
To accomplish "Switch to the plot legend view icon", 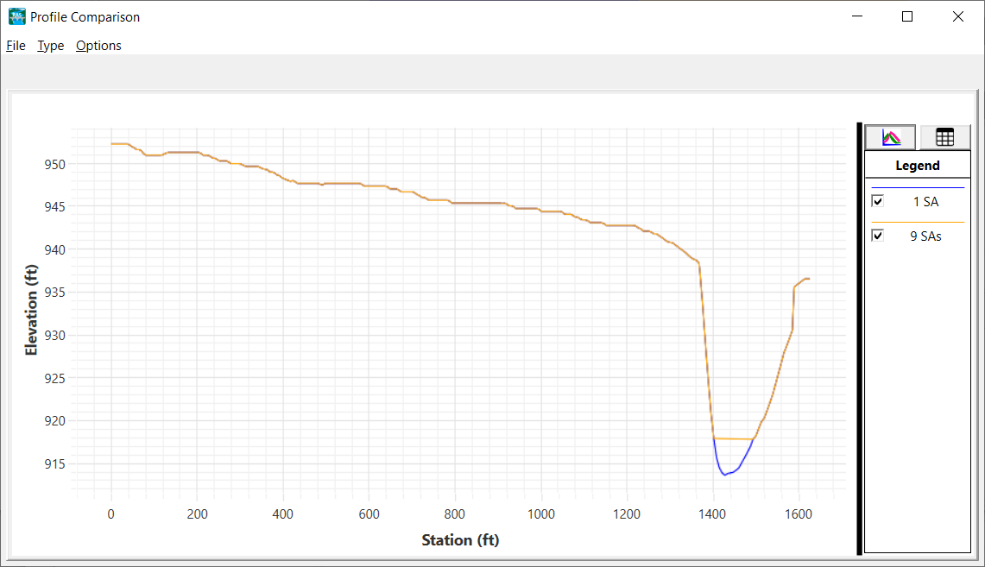I will 890,137.
